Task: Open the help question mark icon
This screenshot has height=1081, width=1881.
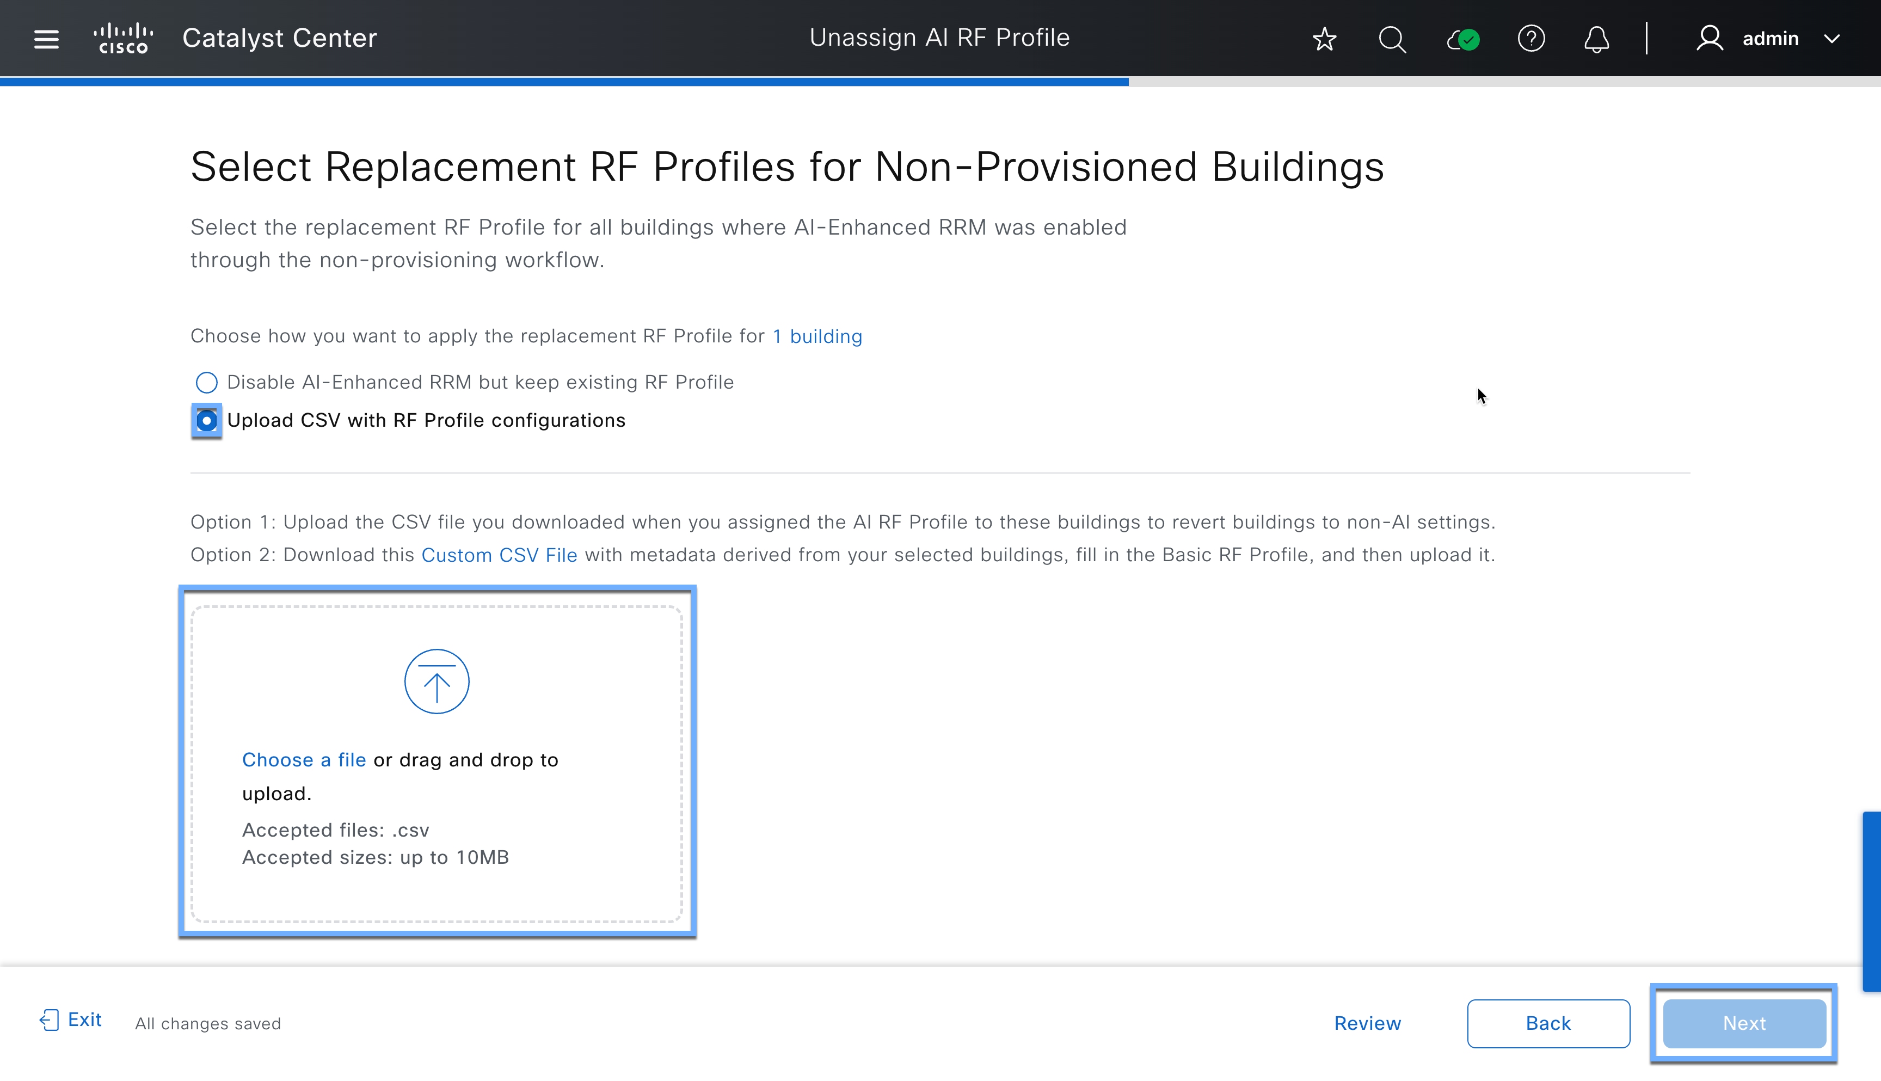Action: [1530, 39]
